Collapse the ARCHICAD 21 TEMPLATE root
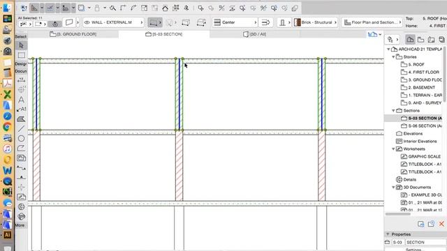This screenshot has height=251, width=447. 388,50
